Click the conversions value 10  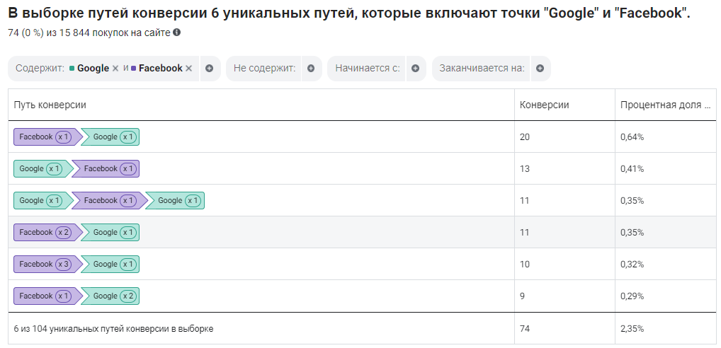tap(525, 265)
